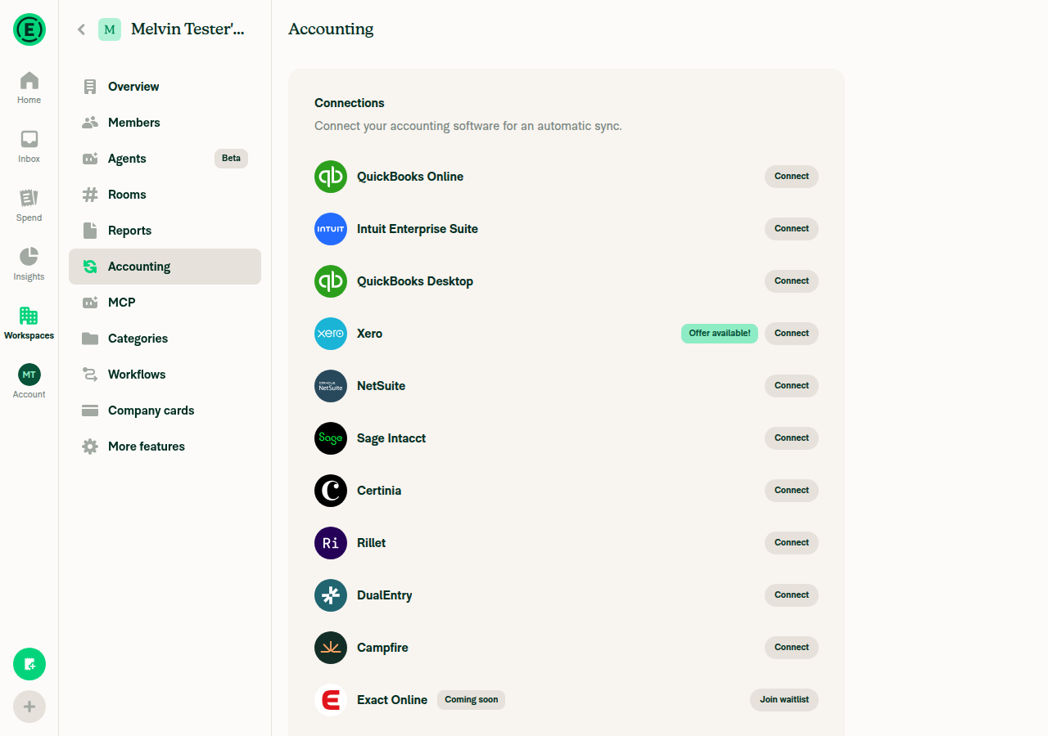Click the Rillet logo
The image size is (1048, 736).
point(331,543)
